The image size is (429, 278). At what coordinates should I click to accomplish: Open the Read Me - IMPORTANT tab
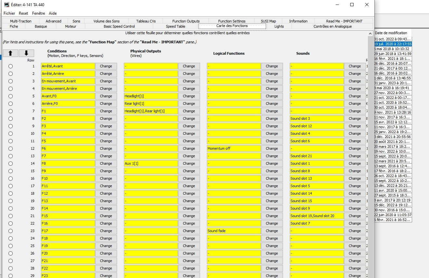(344, 21)
